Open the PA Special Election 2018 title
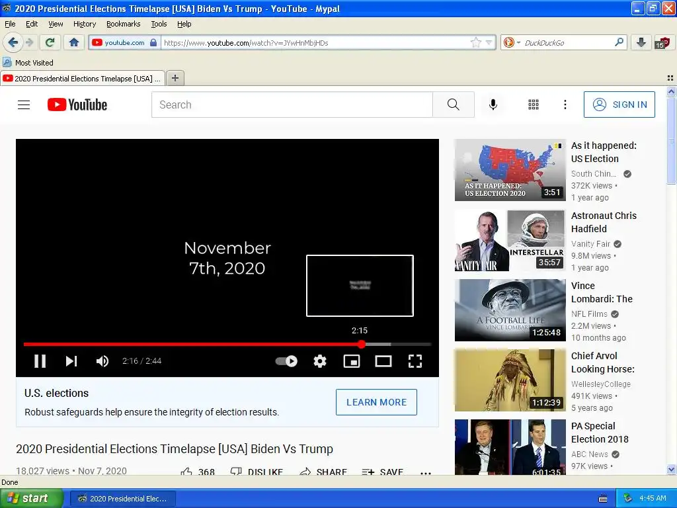Screen dimensions: 677x508 [600, 433]
